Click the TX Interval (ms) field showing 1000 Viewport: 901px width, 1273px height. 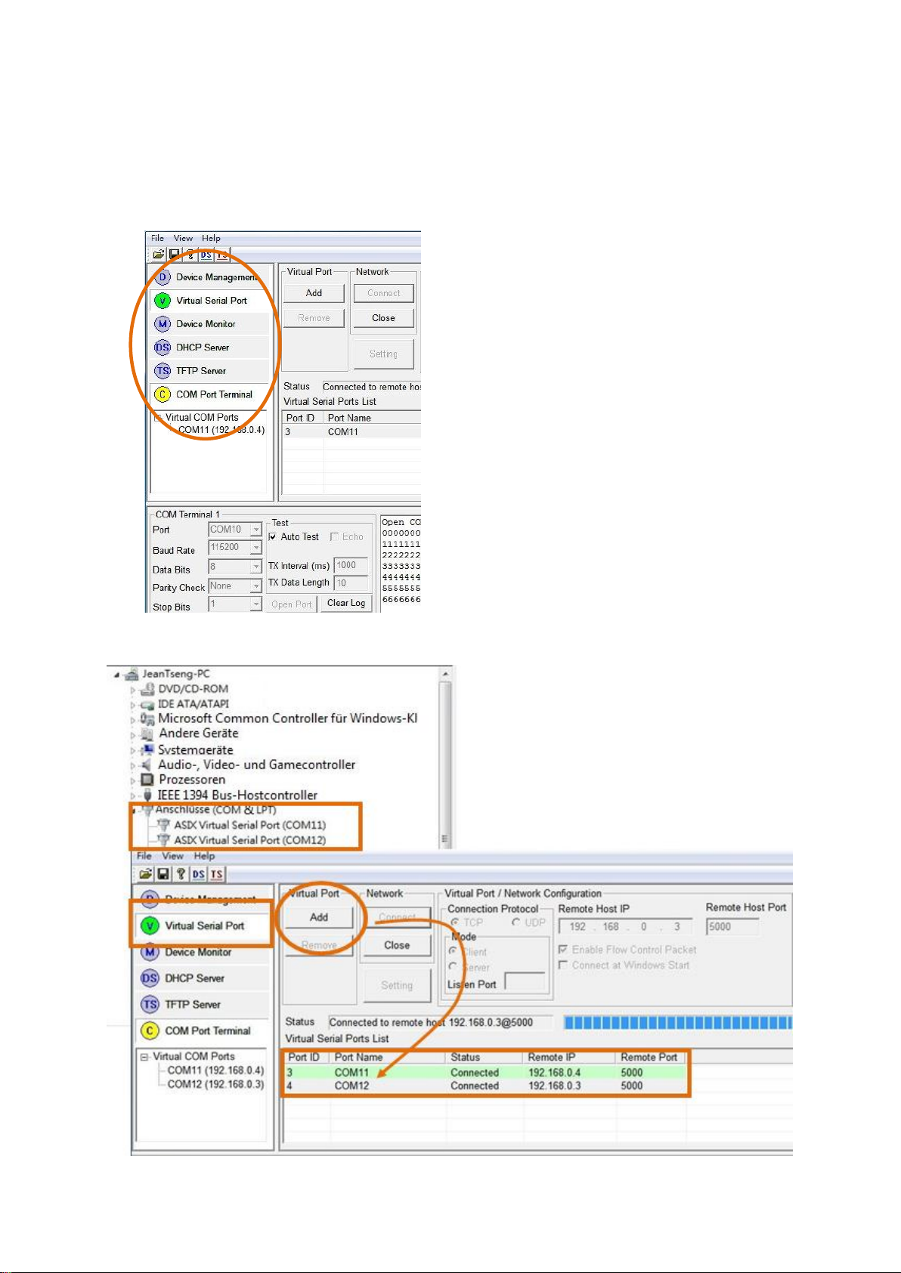click(351, 565)
